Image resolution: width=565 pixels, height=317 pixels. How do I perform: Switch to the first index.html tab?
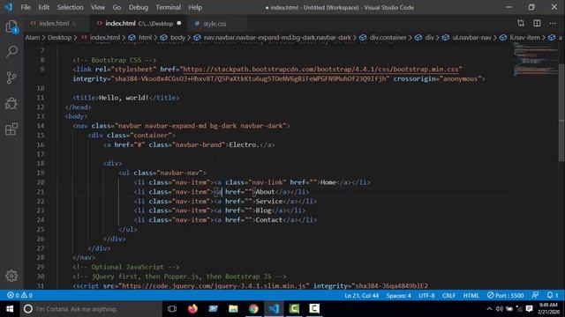click(x=54, y=24)
